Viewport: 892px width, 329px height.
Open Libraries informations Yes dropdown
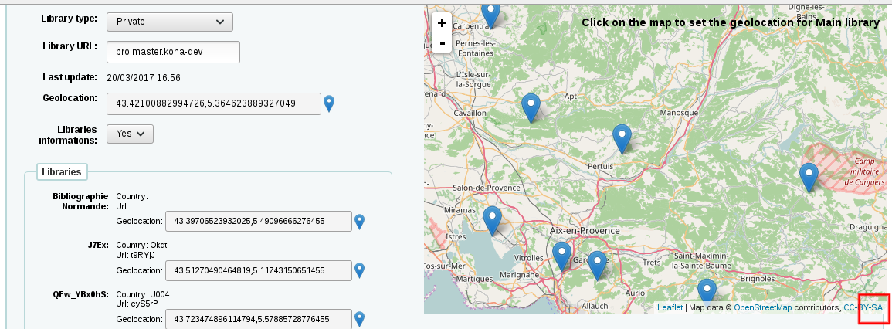pyautogui.click(x=130, y=134)
